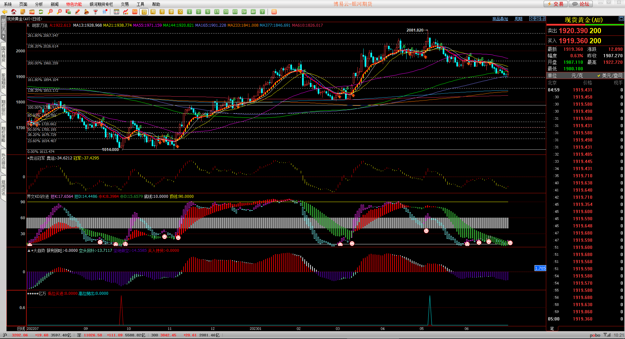Click the 交易 trade button
The height and width of the screenshot is (339, 625).
556,4
